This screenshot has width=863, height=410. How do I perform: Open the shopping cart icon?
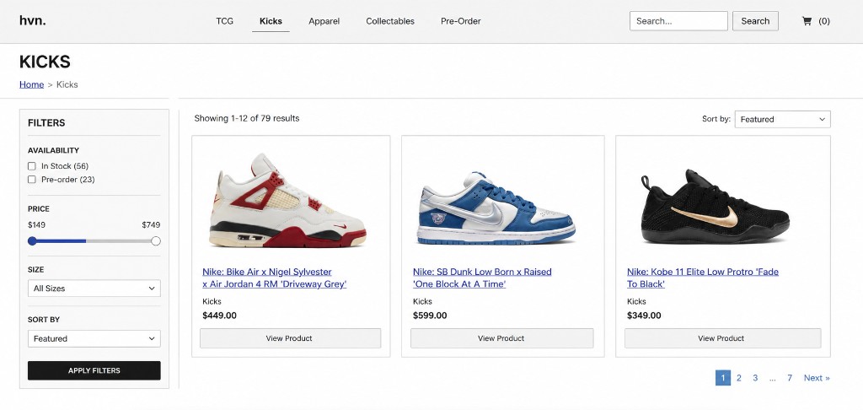coord(807,21)
